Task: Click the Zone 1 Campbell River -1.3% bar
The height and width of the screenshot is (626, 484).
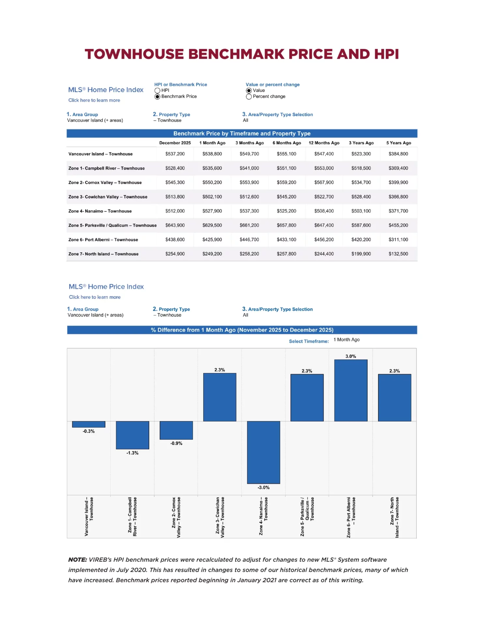Action: [x=132, y=435]
